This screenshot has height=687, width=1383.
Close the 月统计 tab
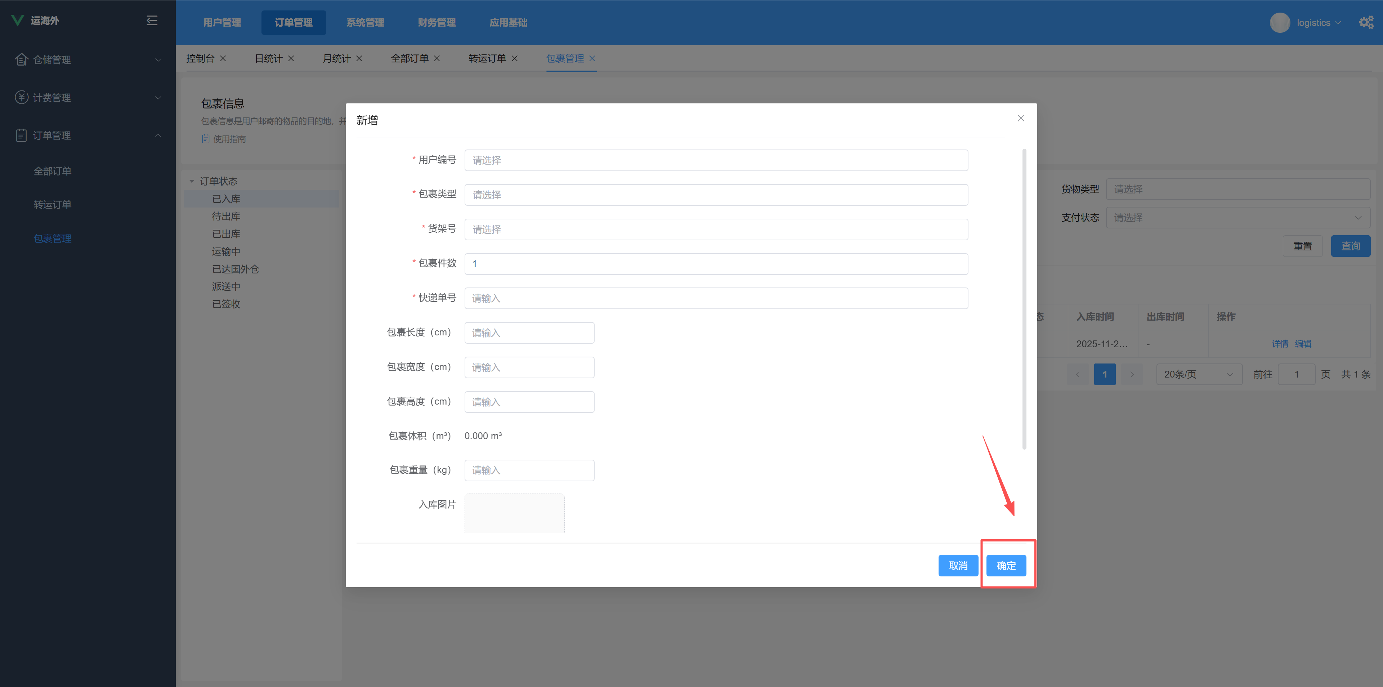[x=359, y=59]
